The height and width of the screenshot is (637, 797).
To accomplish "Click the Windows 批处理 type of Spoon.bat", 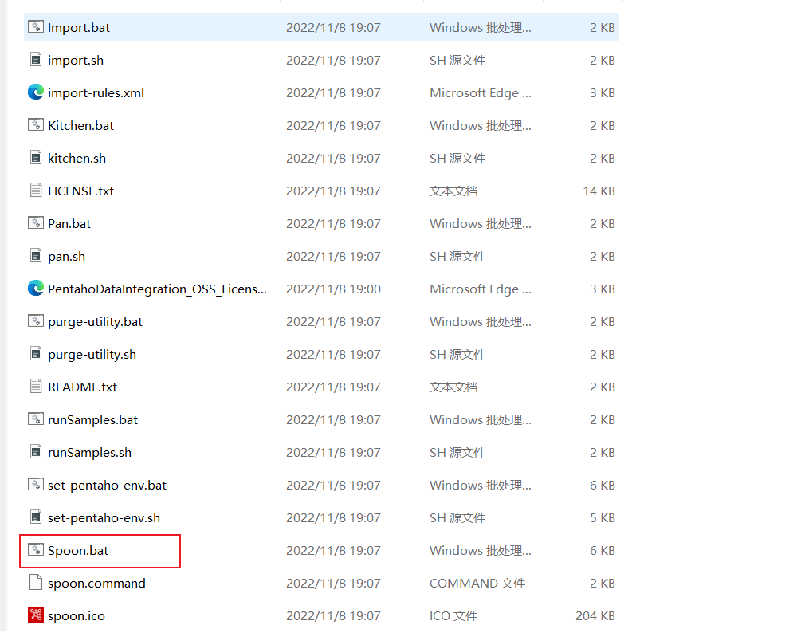I will point(481,551).
